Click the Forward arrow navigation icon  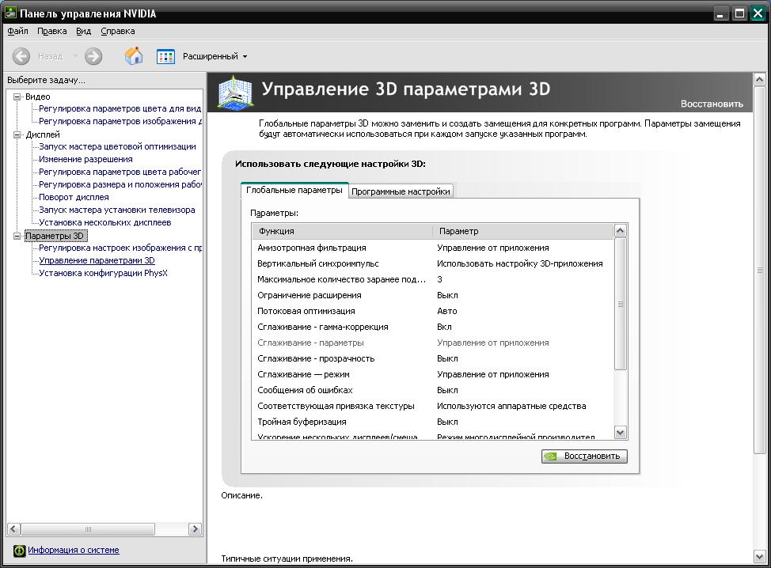[x=93, y=56]
